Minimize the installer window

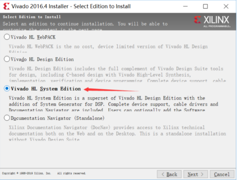[186, 6]
